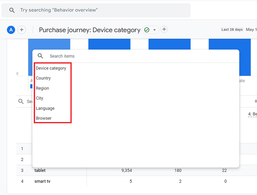The image size is (257, 195).
Task: Select "Device category" from the dimension list
Action: (x=51, y=68)
